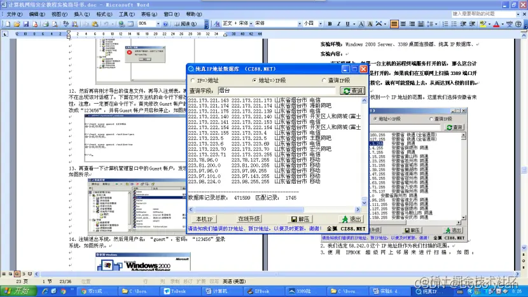
Task: Click the 查询字段 input field containing 烟台
Action: [x=277, y=91]
